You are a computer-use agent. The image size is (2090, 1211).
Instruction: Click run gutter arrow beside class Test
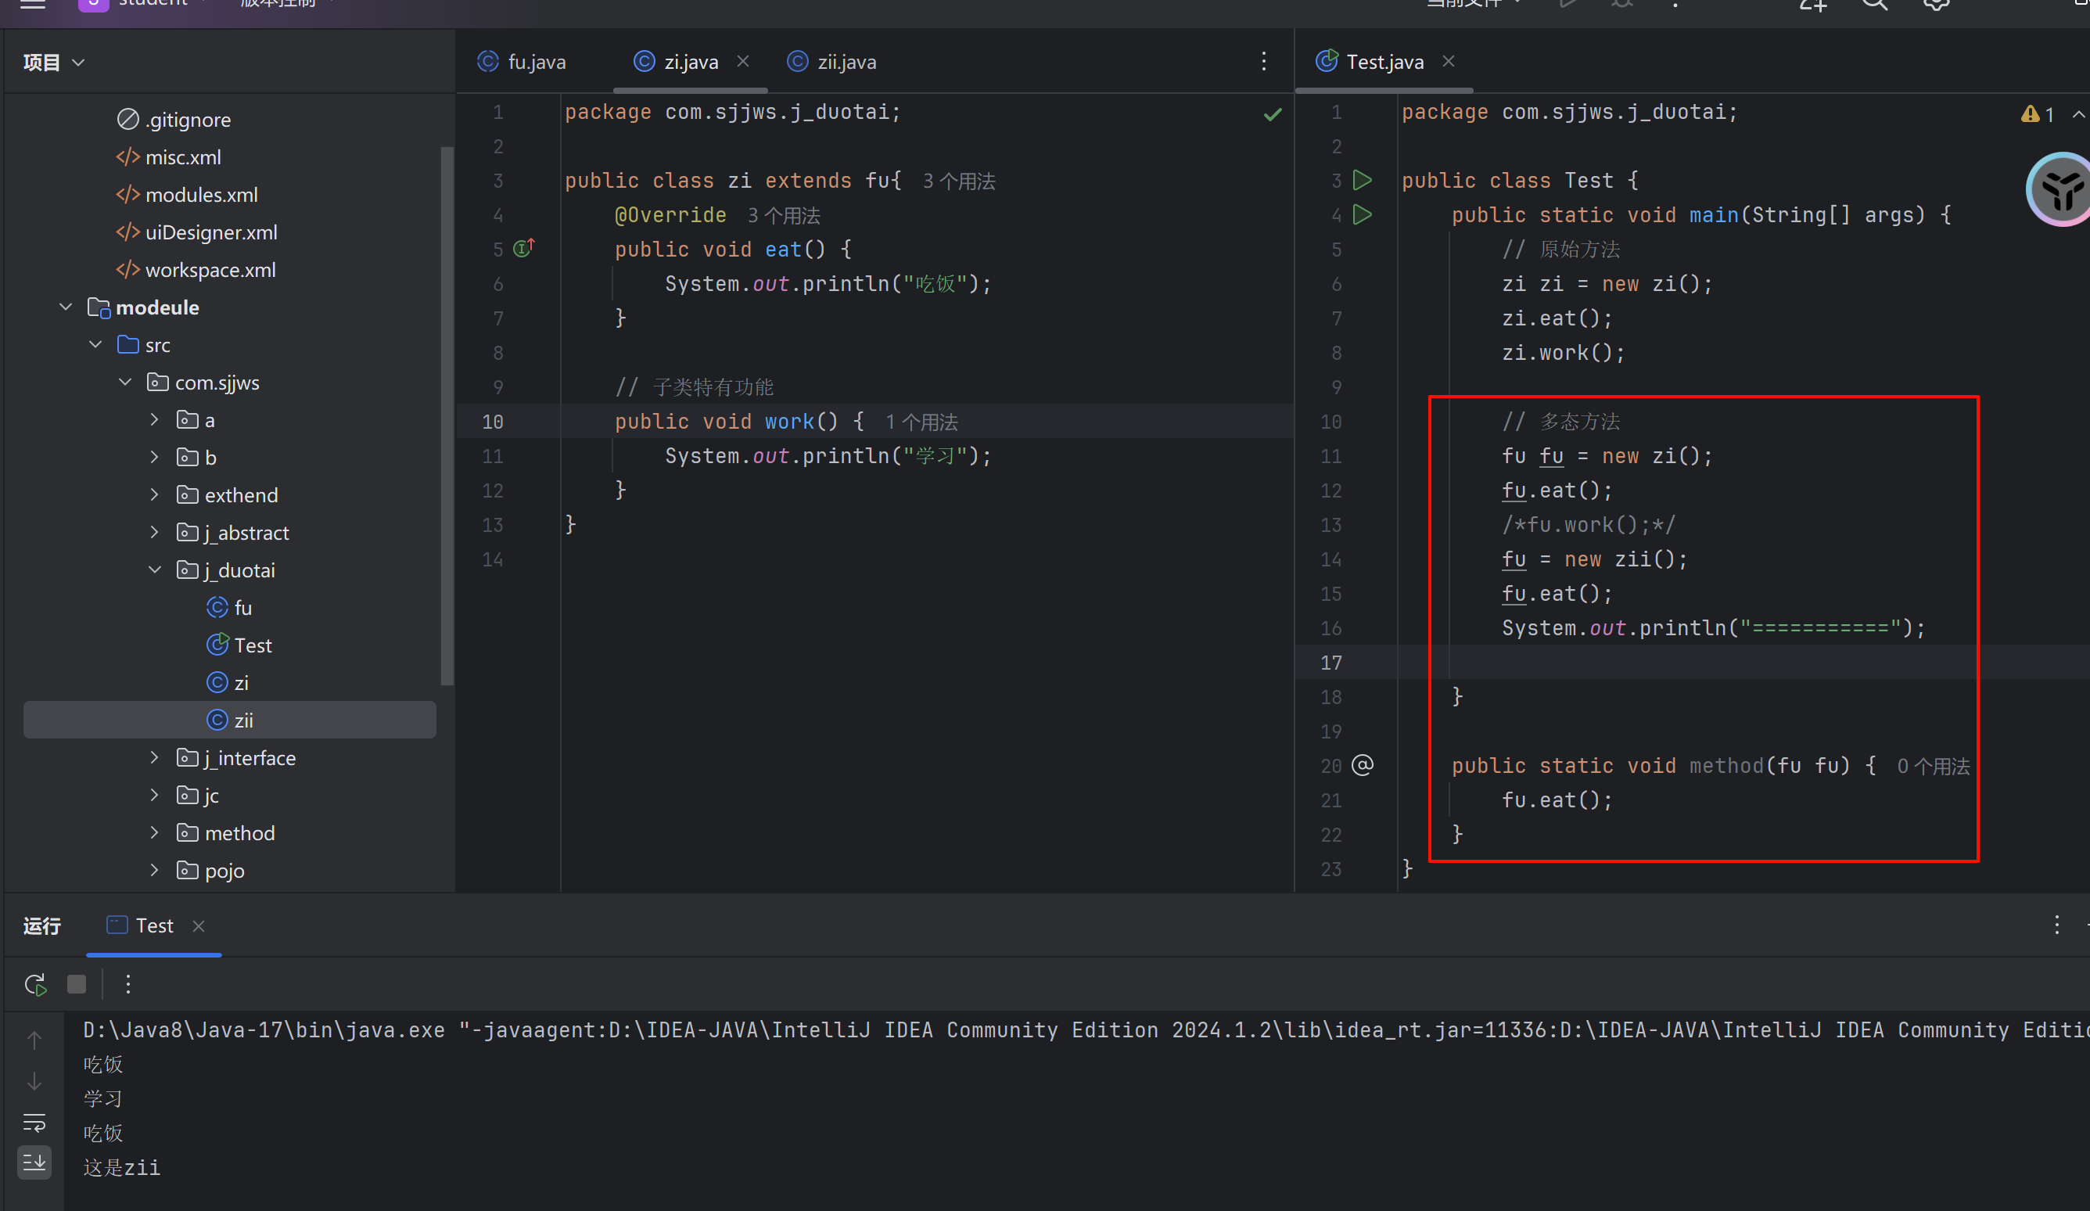click(1362, 180)
